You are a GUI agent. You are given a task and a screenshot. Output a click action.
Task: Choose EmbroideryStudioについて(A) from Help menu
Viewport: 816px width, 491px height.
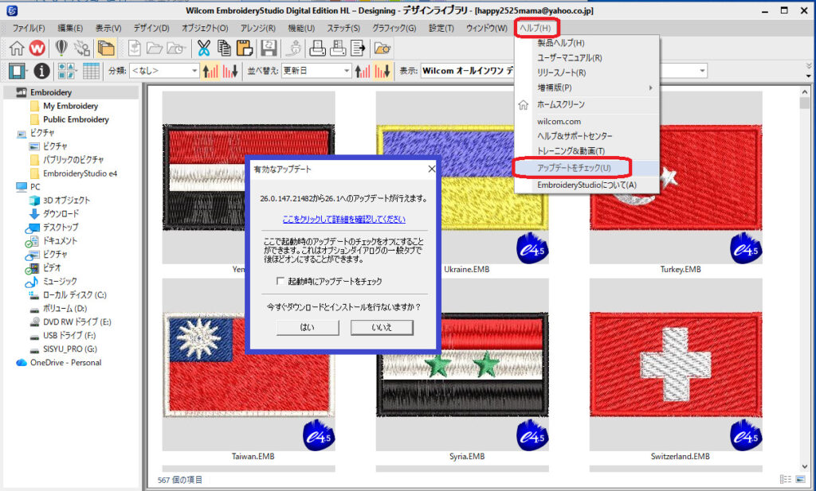tap(586, 185)
